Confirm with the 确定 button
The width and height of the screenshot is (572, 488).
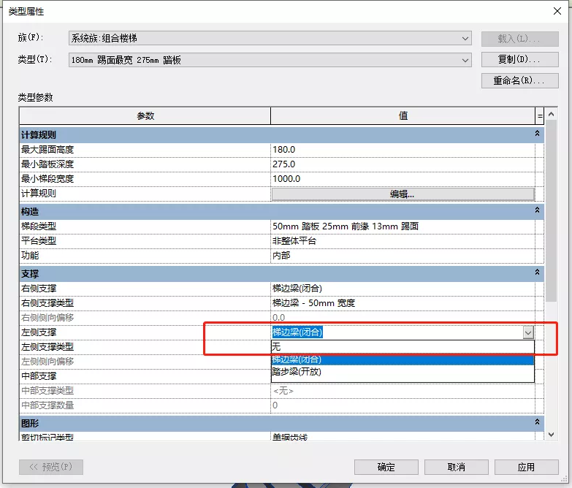click(x=386, y=467)
